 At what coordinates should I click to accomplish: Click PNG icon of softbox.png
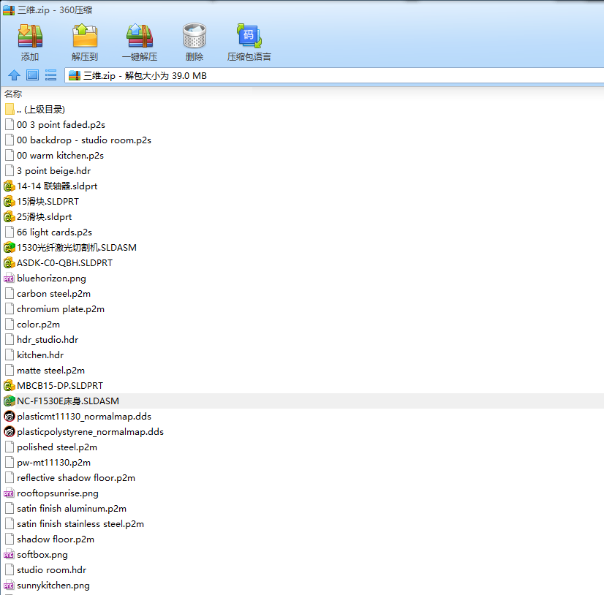coord(9,555)
